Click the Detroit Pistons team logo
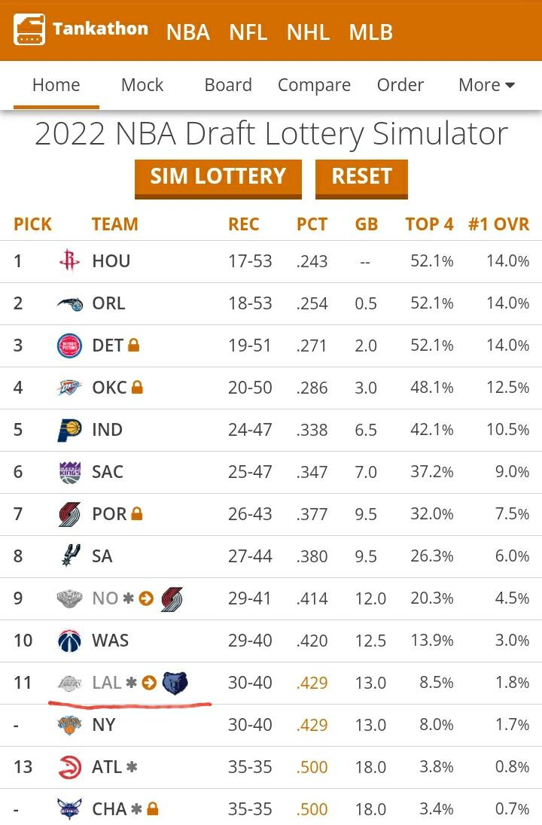 (69, 346)
